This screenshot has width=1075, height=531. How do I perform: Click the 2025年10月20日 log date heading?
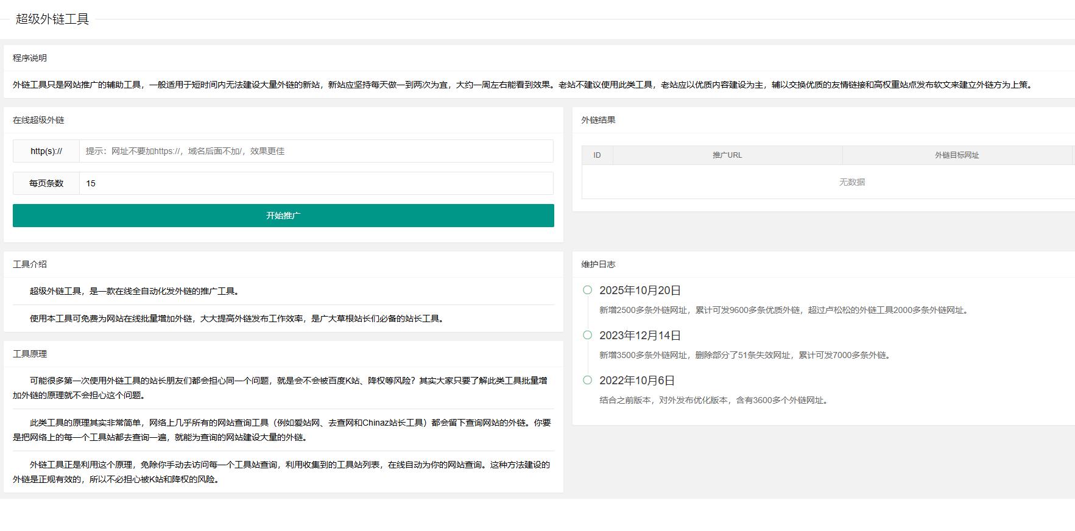pyautogui.click(x=640, y=290)
